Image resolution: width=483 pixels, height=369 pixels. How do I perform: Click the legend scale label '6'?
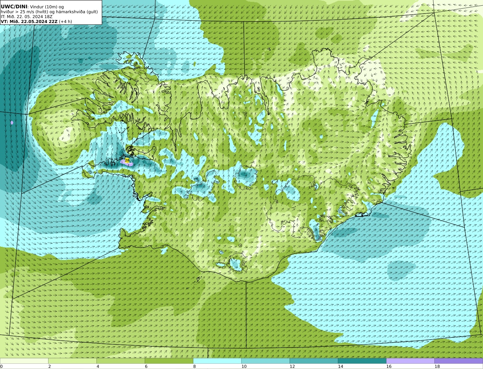146,366
